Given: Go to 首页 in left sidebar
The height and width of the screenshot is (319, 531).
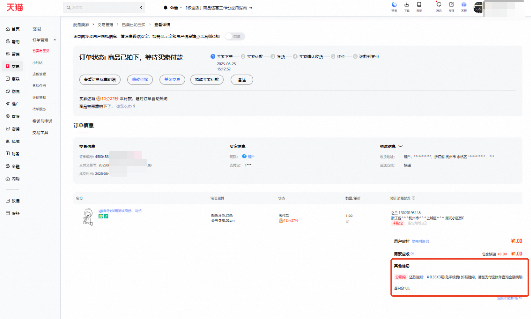Looking at the screenshot, I should coord(13,29).
